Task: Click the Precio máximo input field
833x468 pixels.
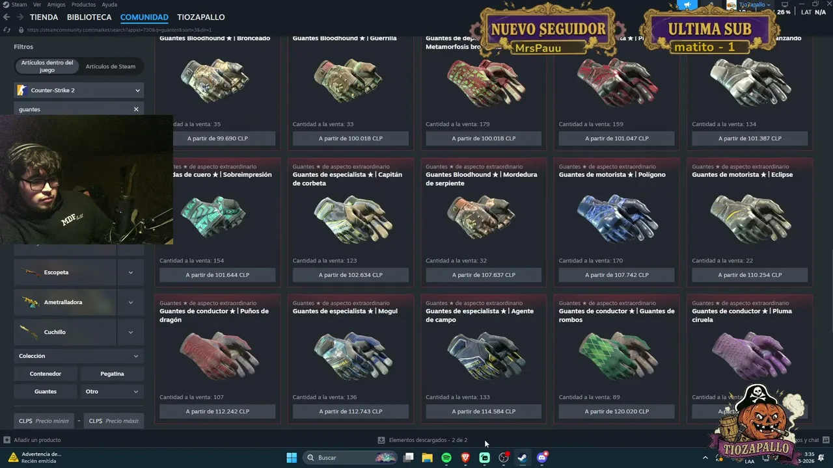Action: (114, 421)
